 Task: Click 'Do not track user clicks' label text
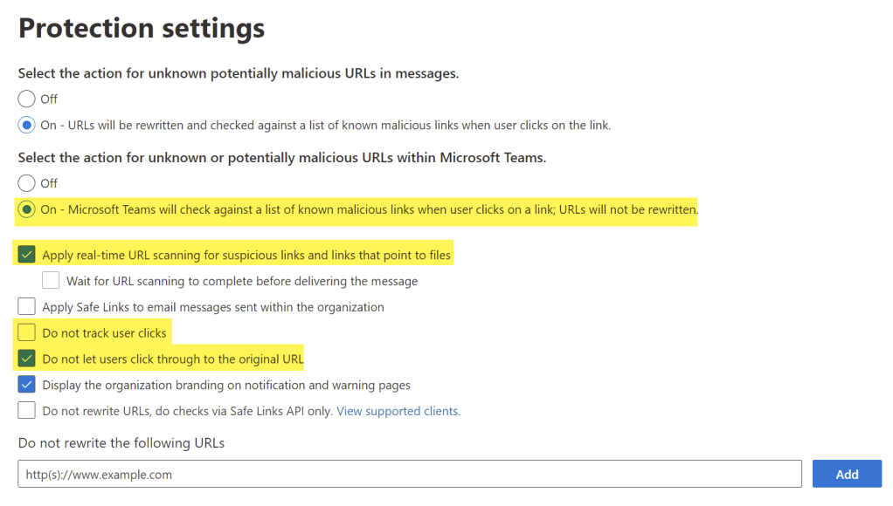pos(104,333)
